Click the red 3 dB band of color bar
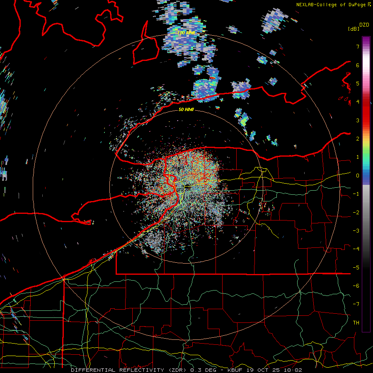373x373 pixels. [366, 120]
